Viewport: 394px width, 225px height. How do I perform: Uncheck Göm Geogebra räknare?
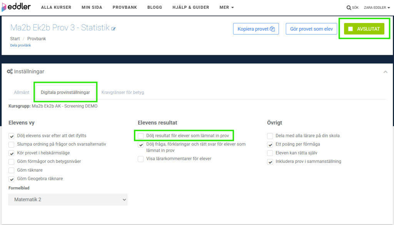pos(12,179)
